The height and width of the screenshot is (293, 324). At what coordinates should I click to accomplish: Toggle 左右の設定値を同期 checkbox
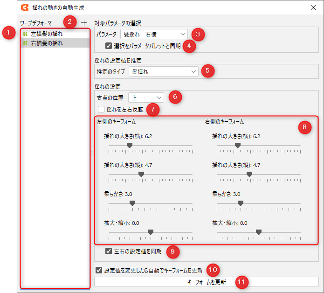coord(109,251)
